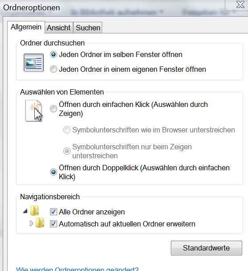Go to the Allgemein tab
This screenshot has width=248, height=271.
click(x=26, y=27)
